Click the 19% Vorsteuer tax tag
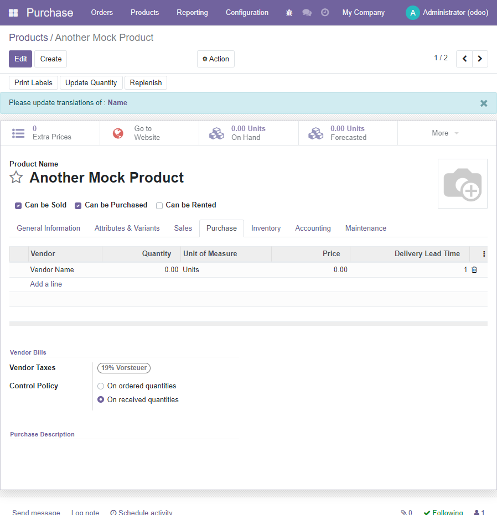497x515 pixels. tap(124, 368)
